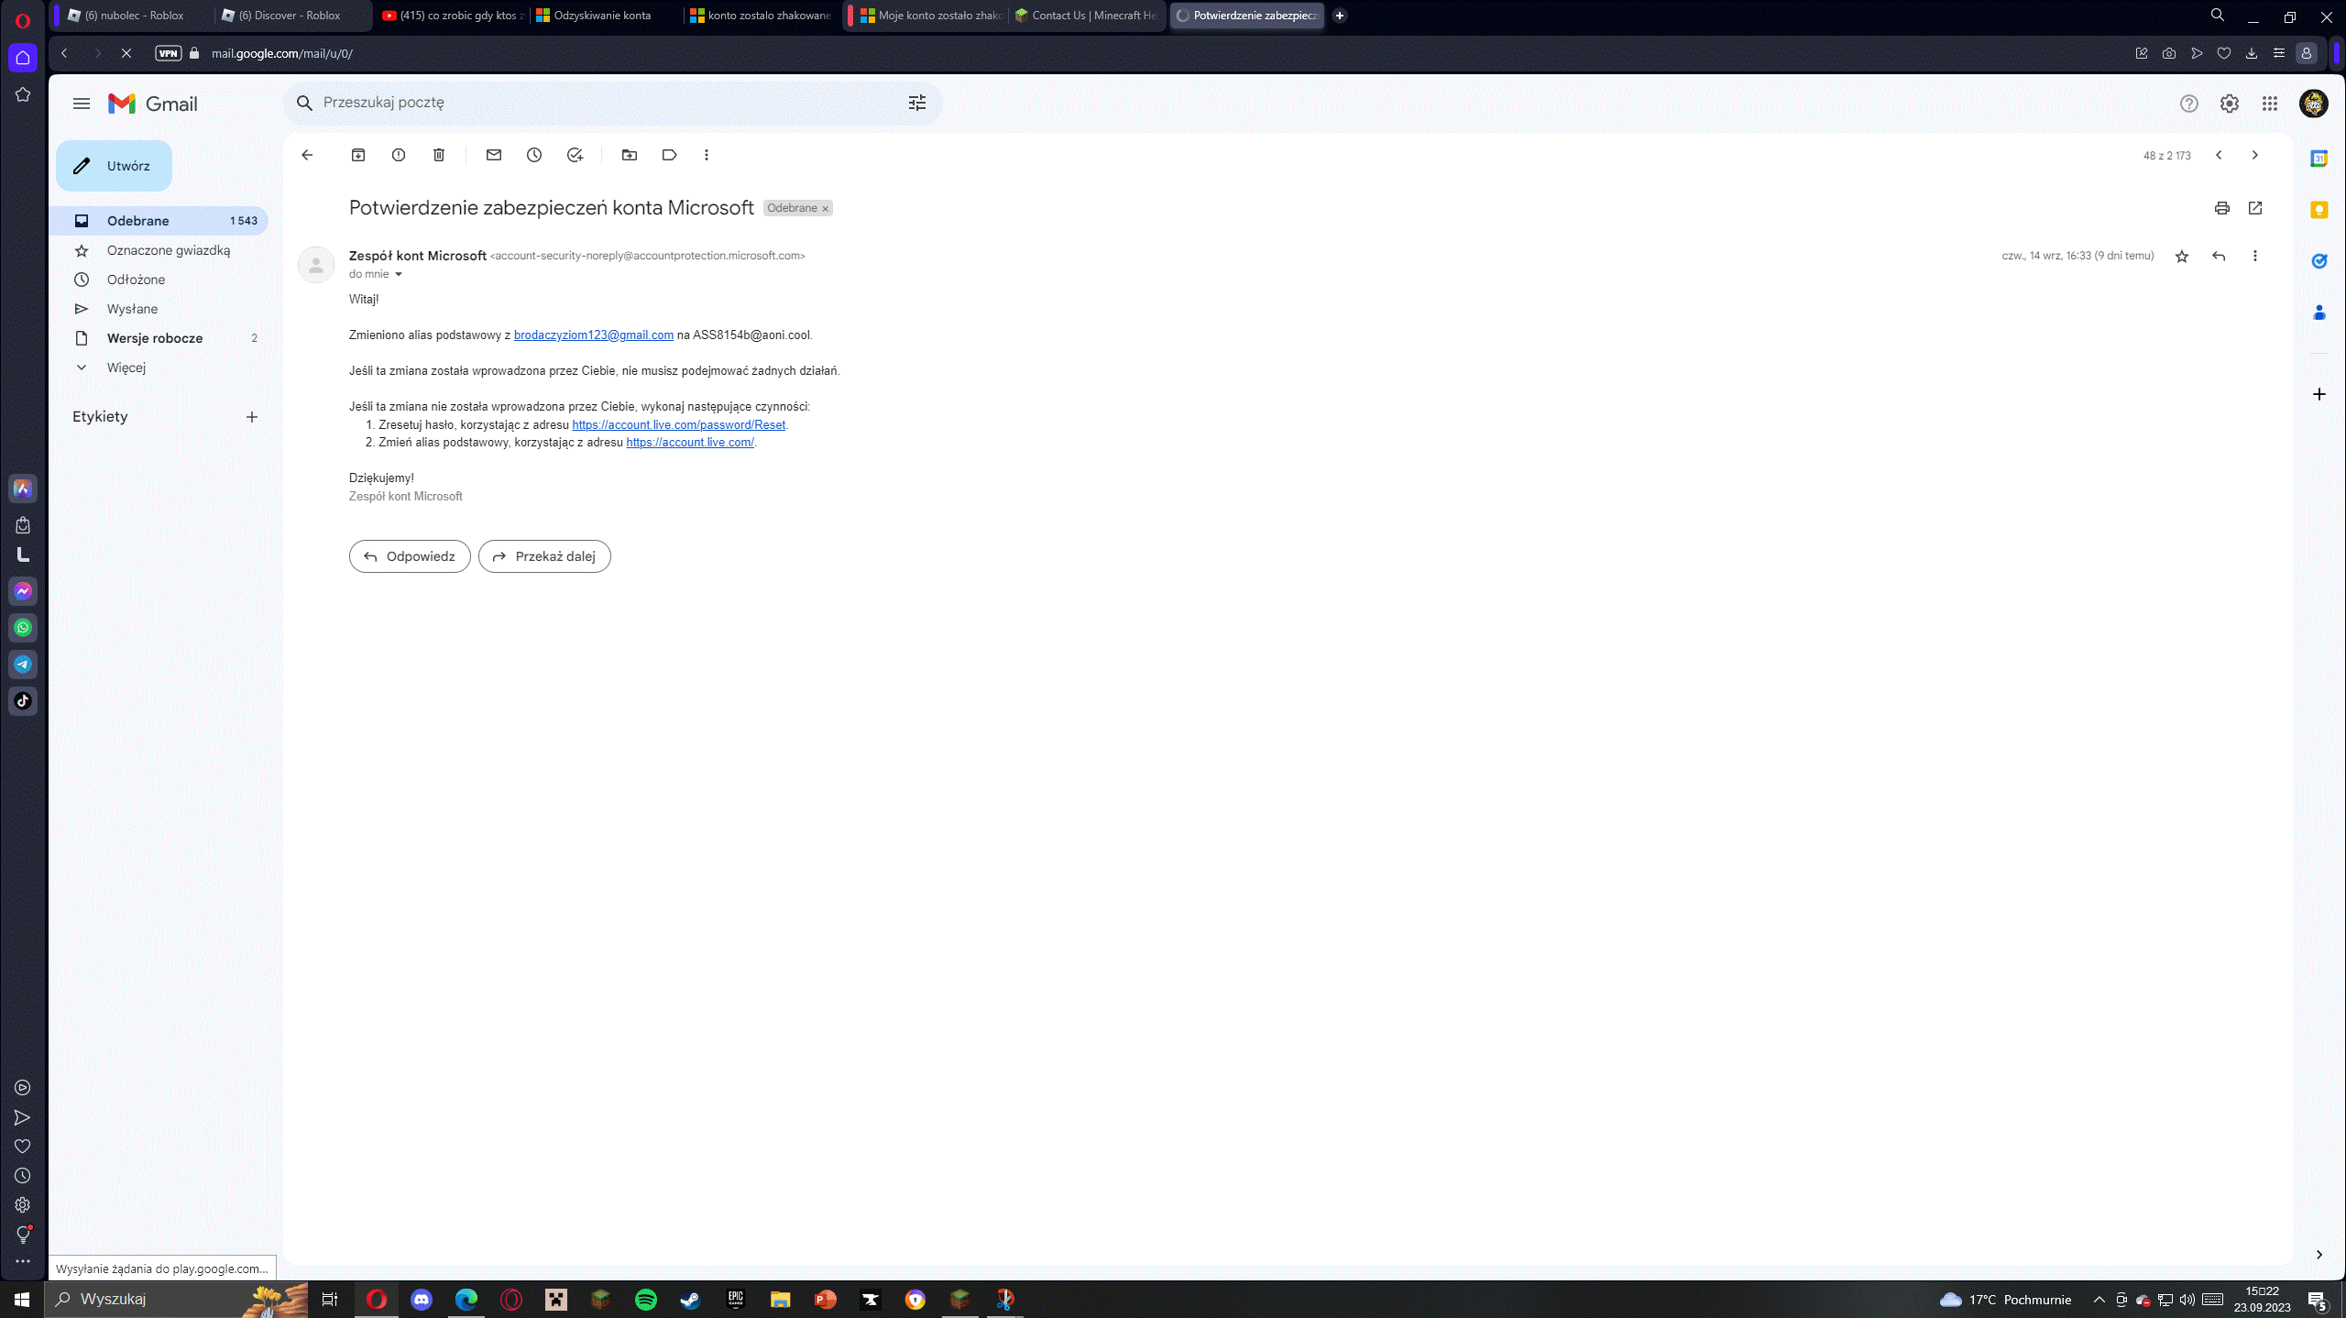2346x1318 pixels.
Task: Open the message's three-dot more menu
Action: pyautogui.click(x=2255, y=256)
